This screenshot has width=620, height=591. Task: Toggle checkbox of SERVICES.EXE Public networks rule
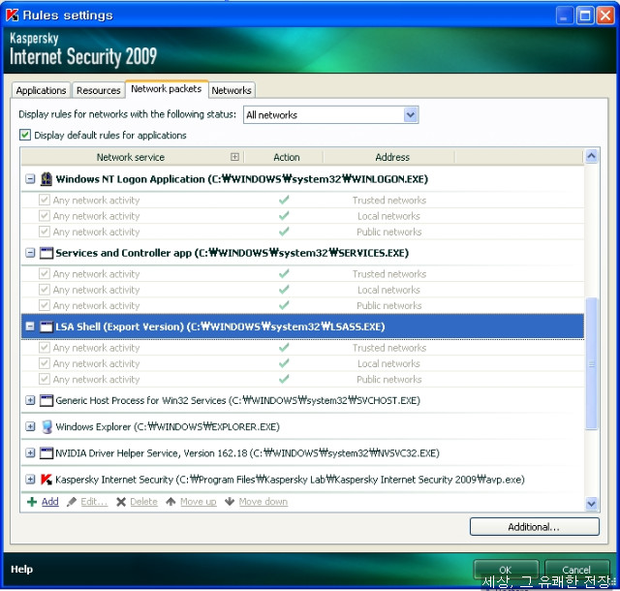[45, 305]
